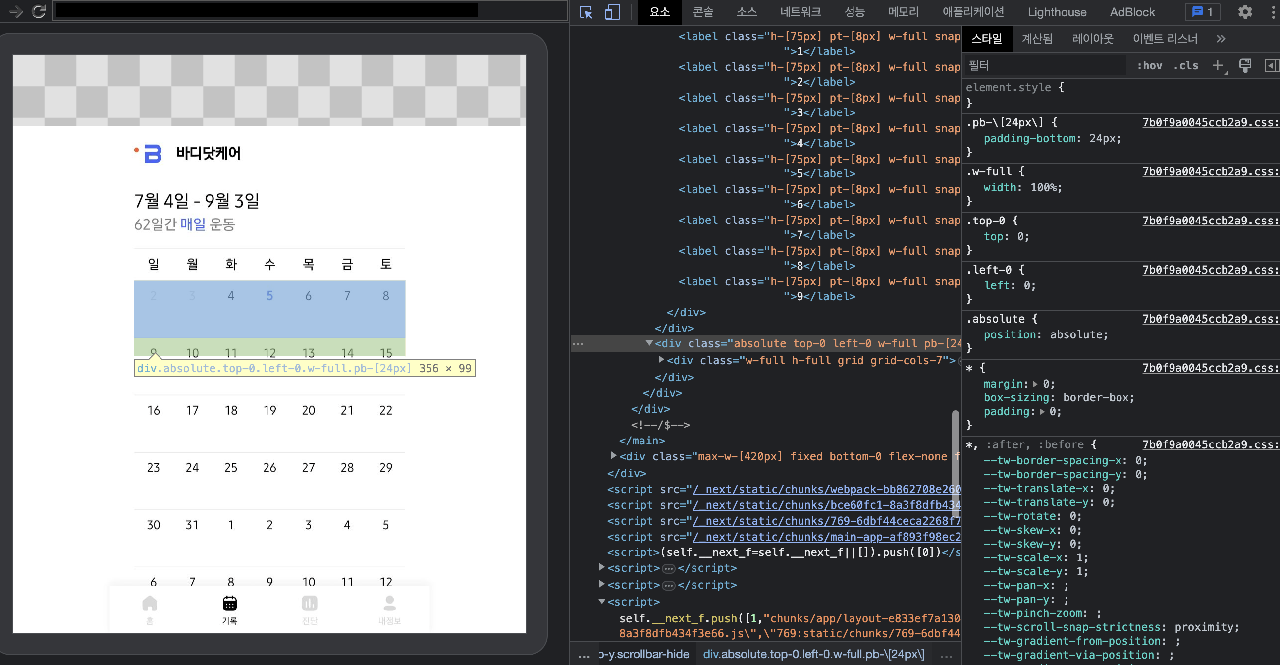Select the p-y.scrollbar-hide breadcrumb
The image size is (1280, 665).
tap(644, 654)
